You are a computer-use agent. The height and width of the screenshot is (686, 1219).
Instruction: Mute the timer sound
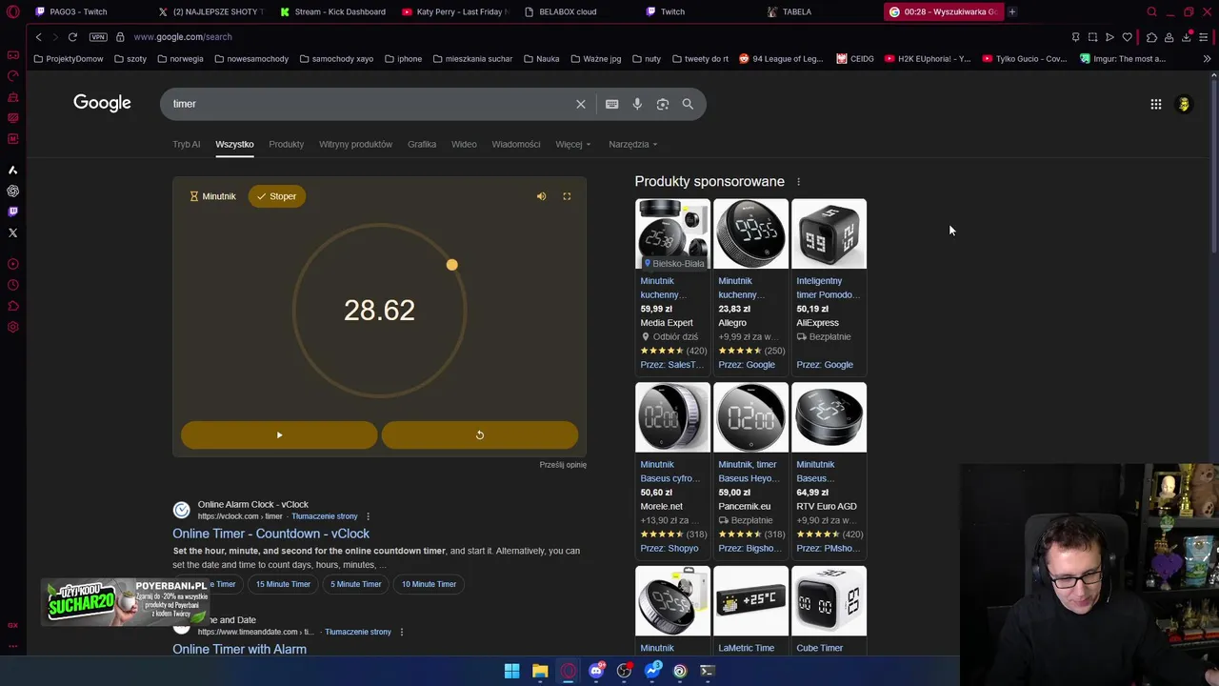tap(541, 196)
